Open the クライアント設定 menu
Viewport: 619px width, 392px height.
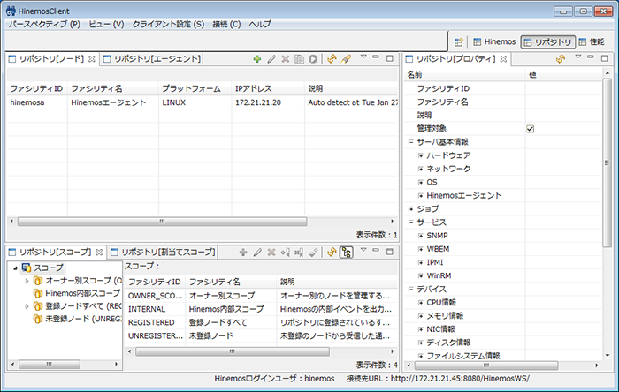167,24
